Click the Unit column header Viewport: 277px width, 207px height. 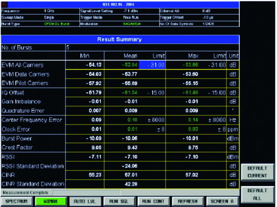tap(233, 56)
